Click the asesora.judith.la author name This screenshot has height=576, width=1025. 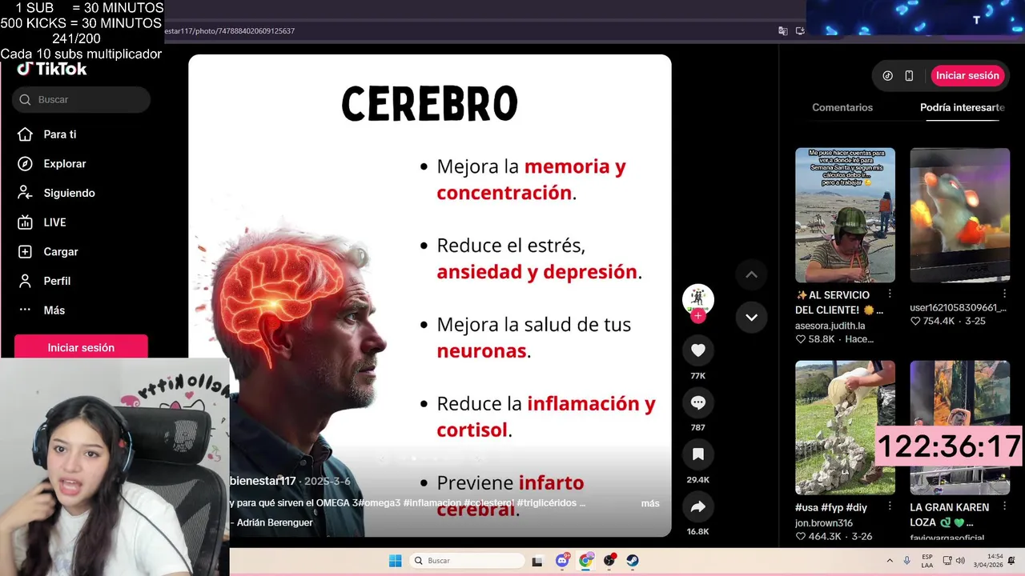pos(830,326)
